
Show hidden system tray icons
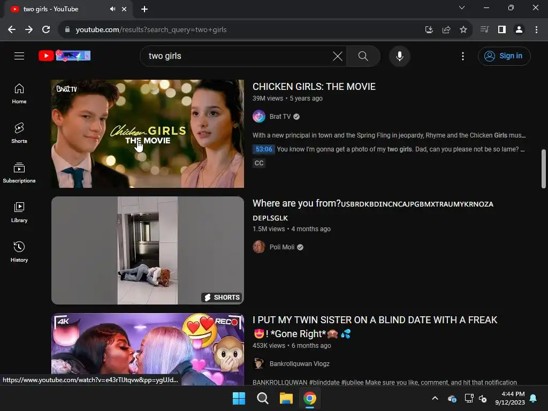(435, 398)
